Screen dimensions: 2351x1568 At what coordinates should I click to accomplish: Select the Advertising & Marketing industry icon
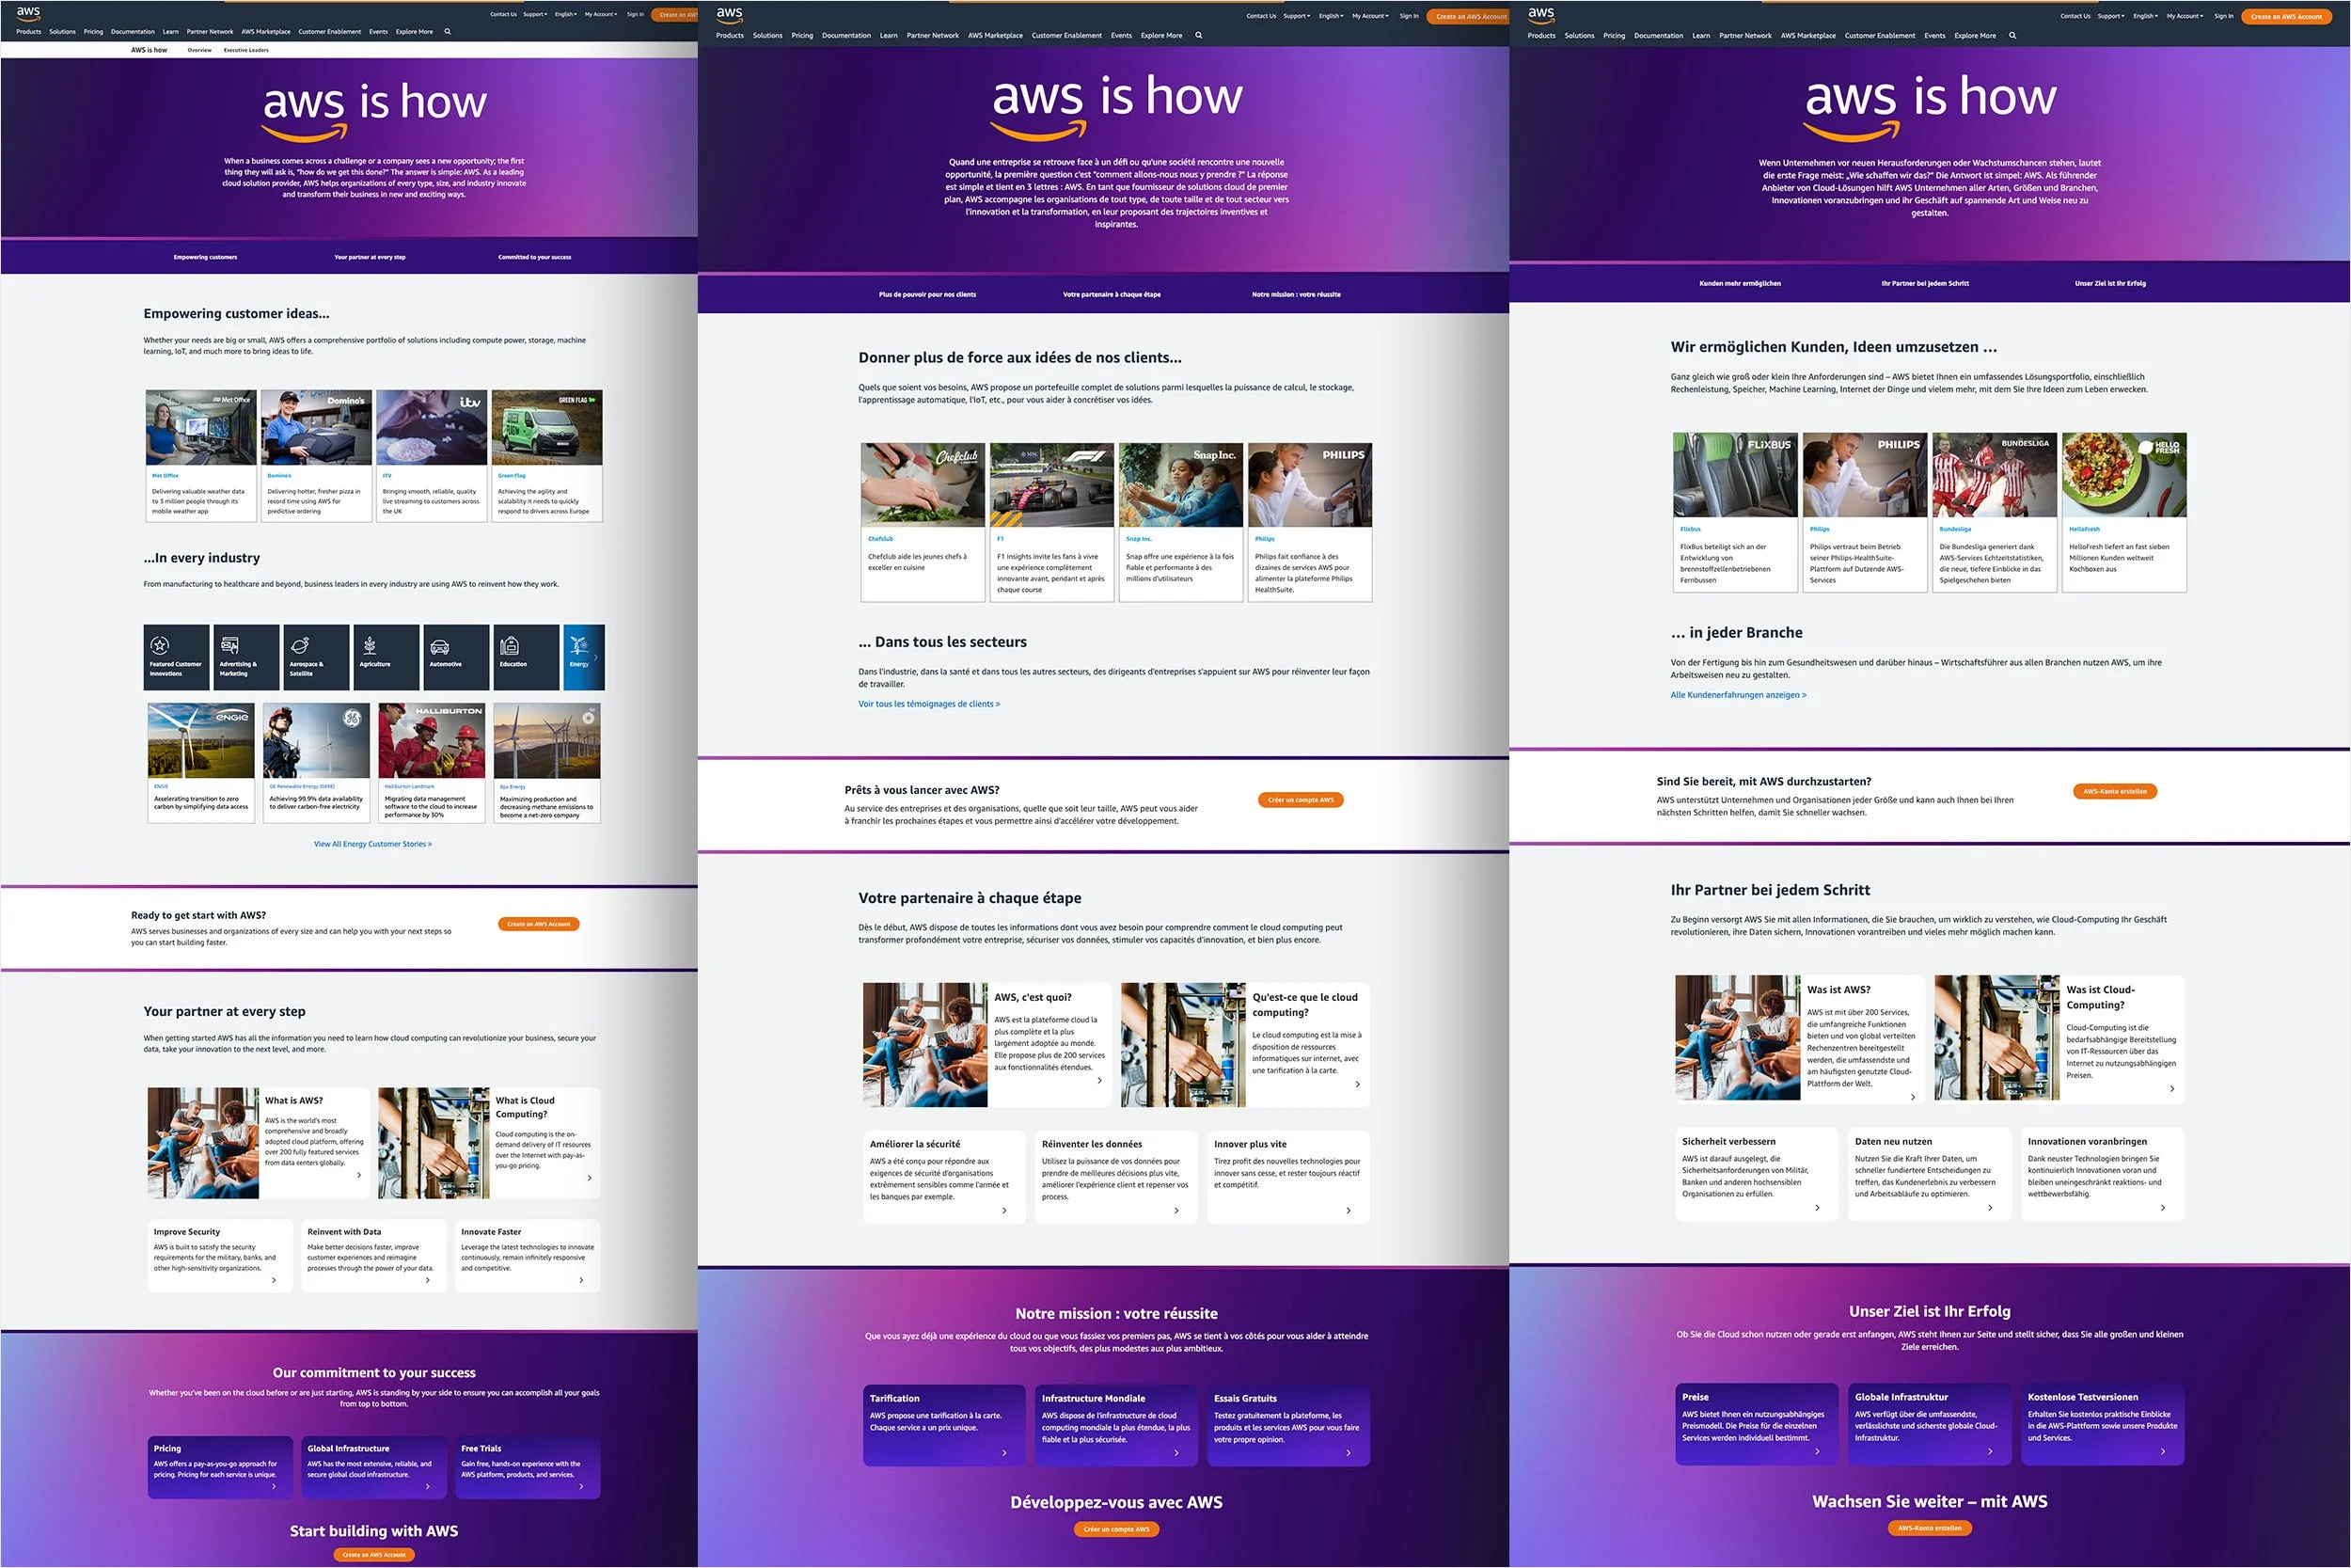[x=229, y=645]
